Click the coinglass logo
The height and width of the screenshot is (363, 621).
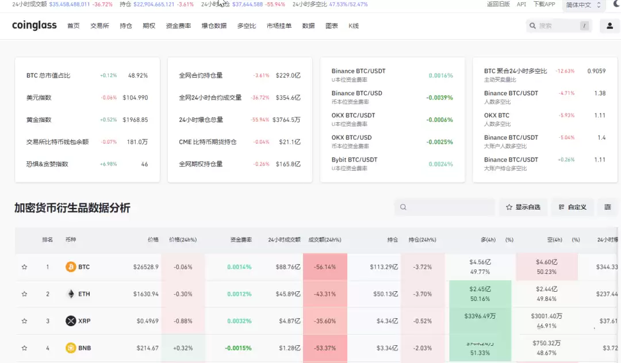(x=34, y=25)
